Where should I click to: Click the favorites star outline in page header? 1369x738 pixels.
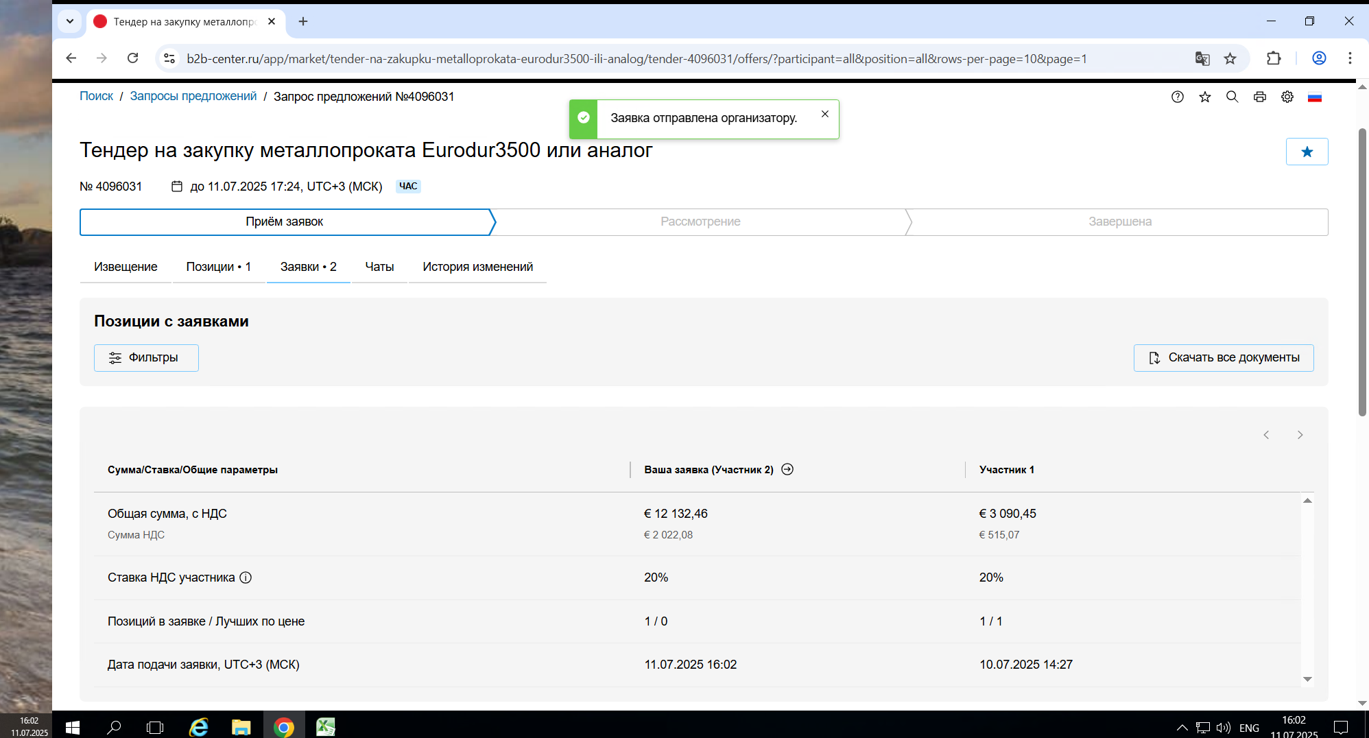(1205, 97)
